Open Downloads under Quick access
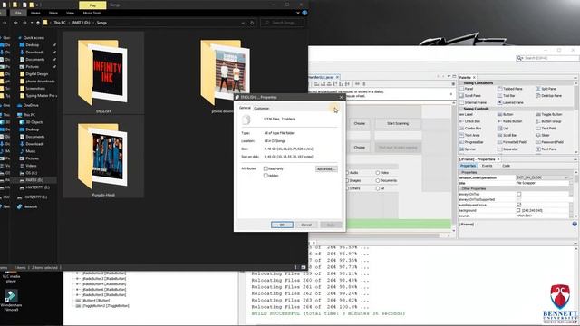580x326 pixels. 34,53
